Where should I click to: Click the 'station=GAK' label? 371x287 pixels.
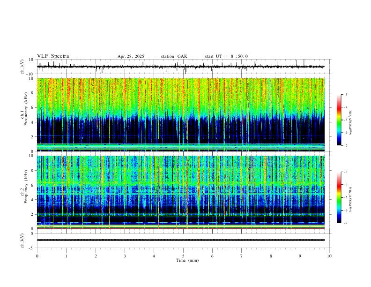point(174,56)
